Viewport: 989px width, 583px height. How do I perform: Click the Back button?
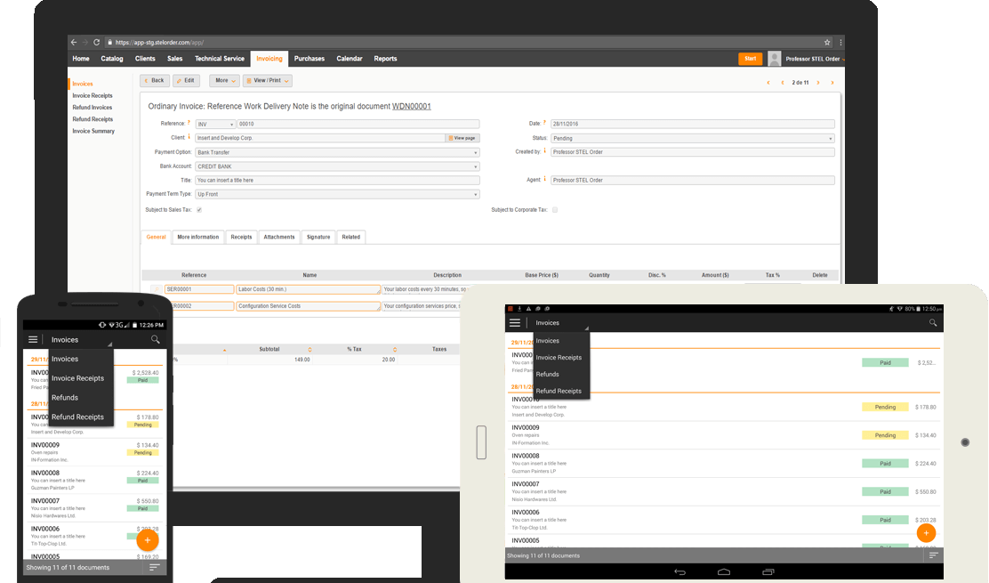(155, 81)
